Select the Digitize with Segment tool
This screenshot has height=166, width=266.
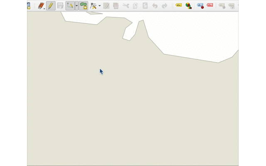[x=70, y=6]
